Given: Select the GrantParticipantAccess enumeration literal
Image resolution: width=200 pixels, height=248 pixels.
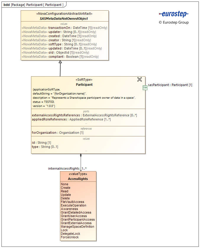Looking at the screenshot, I should click(78, 219).
